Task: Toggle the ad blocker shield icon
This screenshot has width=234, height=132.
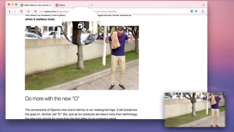Action: pyautogui.click(x=192, y=11)
